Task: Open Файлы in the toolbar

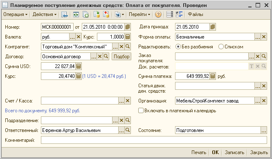Action: point(196,14)
